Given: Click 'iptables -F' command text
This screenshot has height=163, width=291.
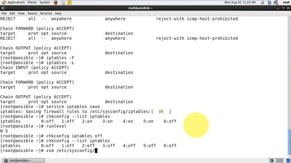Looking at the screenshot, I should tap(60, 58).
